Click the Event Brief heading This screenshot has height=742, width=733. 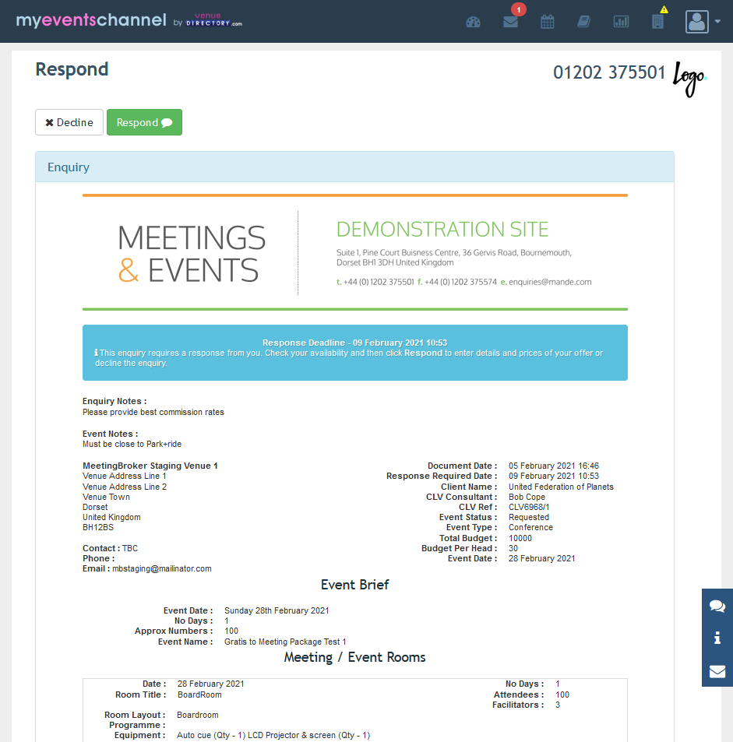tap(354, 585)
